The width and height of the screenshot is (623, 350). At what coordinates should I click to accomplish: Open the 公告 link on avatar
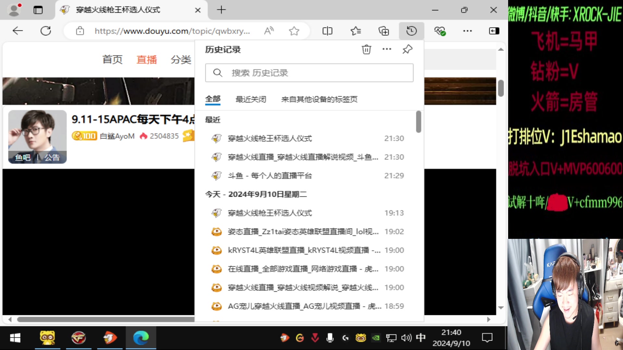[x=52, y=158]
